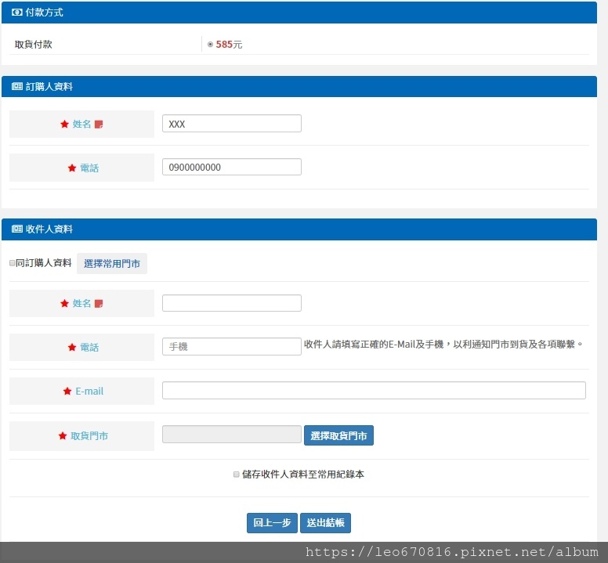Click the recipient 電話 field label
The width and height of the screenshot is (608, 563).
[x=89, y=348]
